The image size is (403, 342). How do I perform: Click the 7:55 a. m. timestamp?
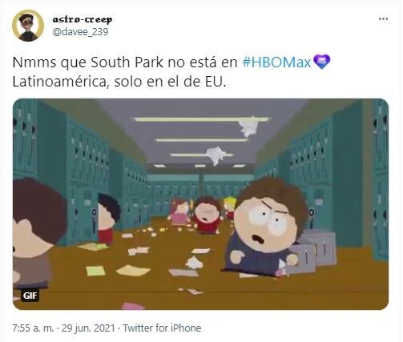pyautogui.click(x=33, y=328)
